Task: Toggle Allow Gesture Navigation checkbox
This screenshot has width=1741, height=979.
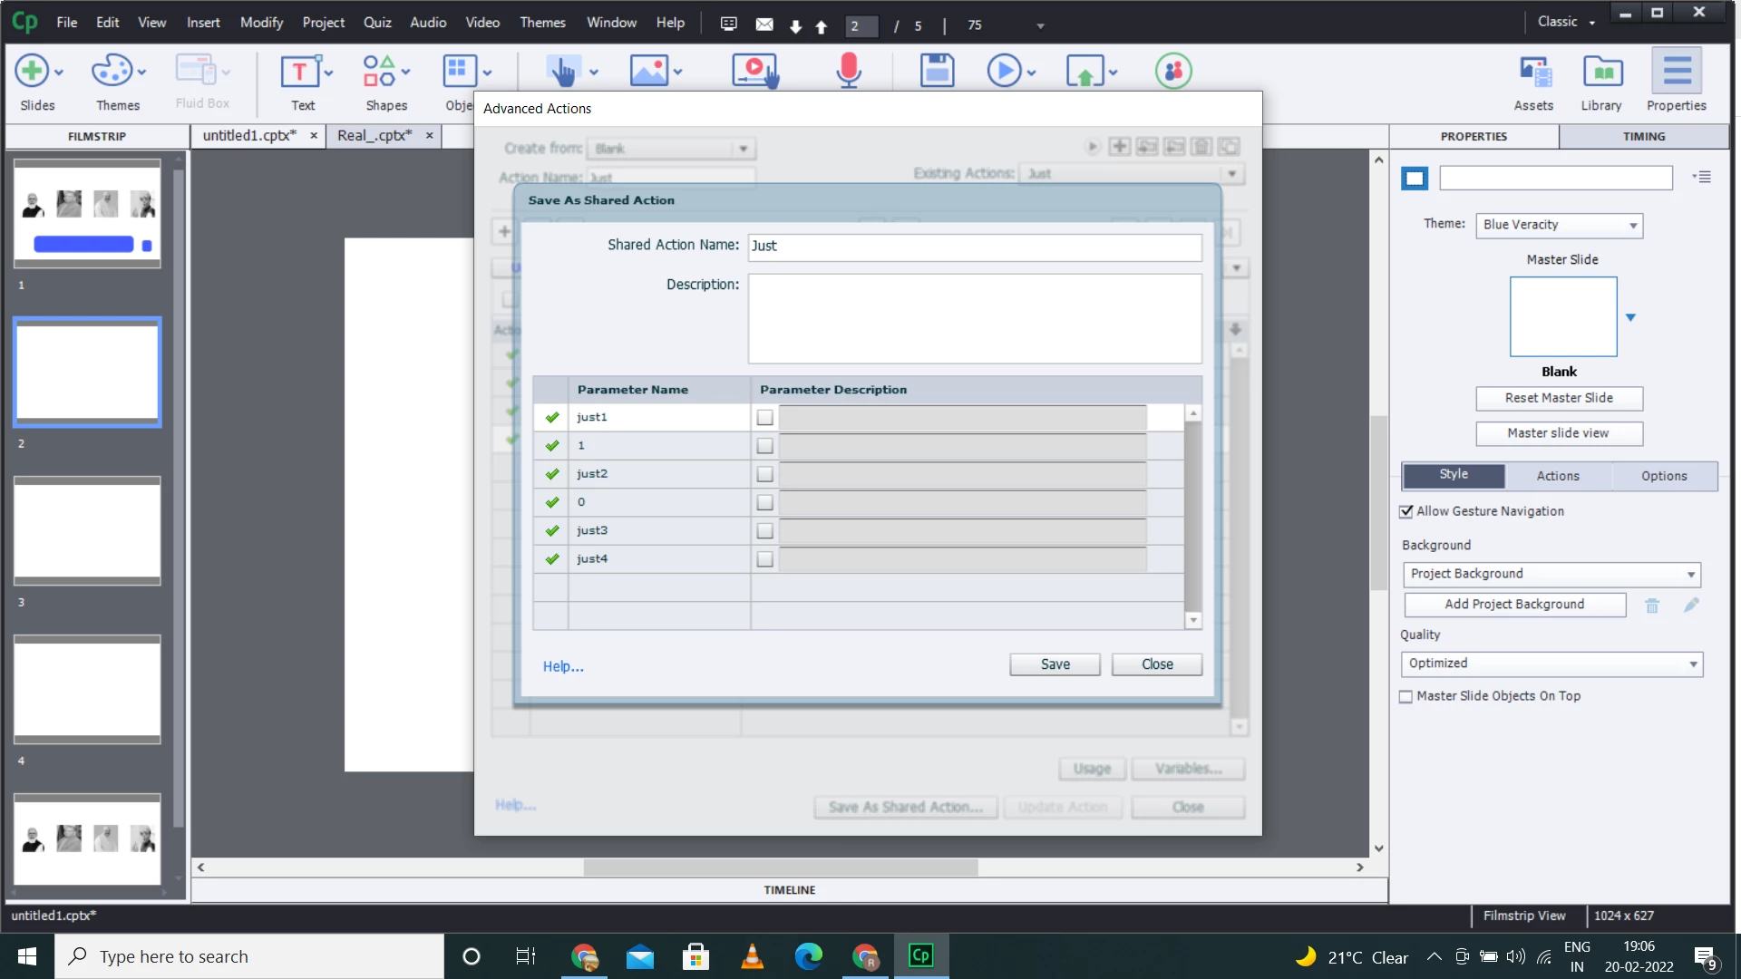Action: (1406, 512)
